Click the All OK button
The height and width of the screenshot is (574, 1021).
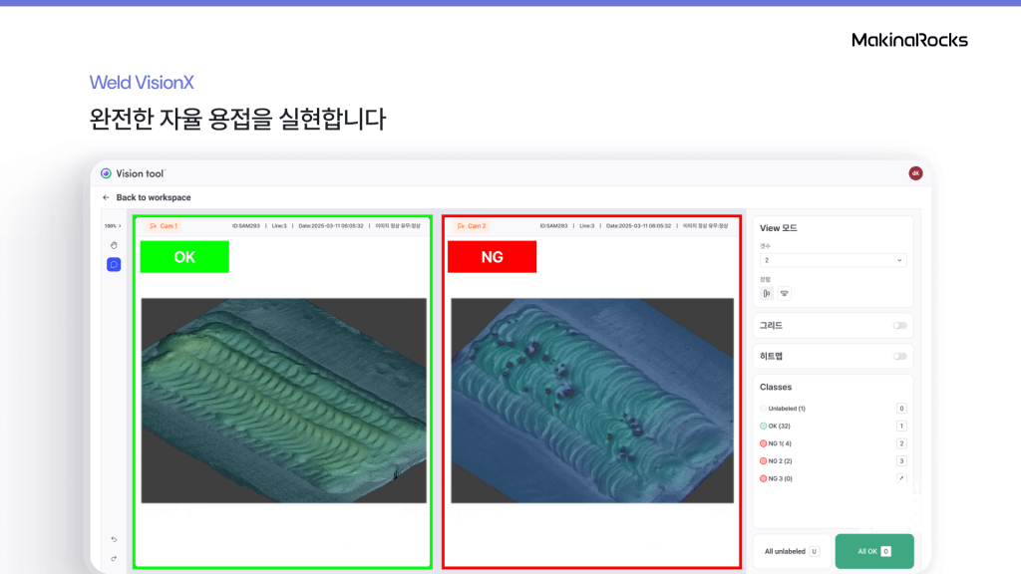point(873,550)
